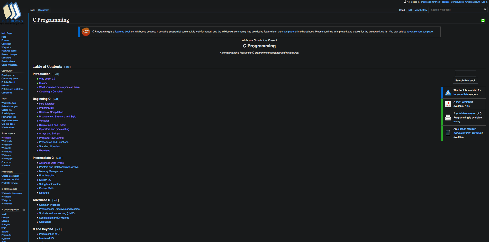The height and width of the screenshot is (242, 489).
Task: Go to Main Page in sidebar
Action: coord(7,33)
